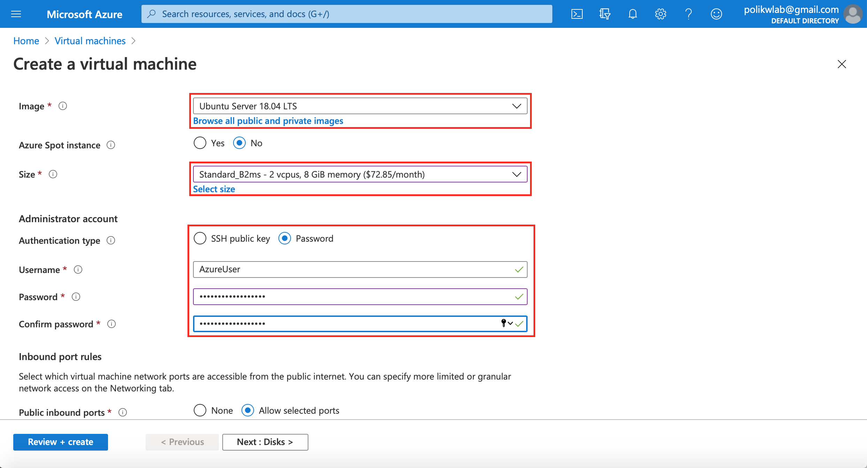Open the Azure portal menu hamburger icon
This screenshot has width=867, height=468.
[x=16, y=13]
